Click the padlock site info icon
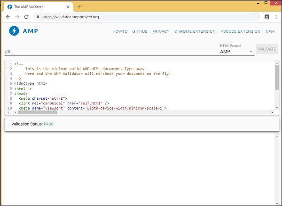 pos(38,16)
